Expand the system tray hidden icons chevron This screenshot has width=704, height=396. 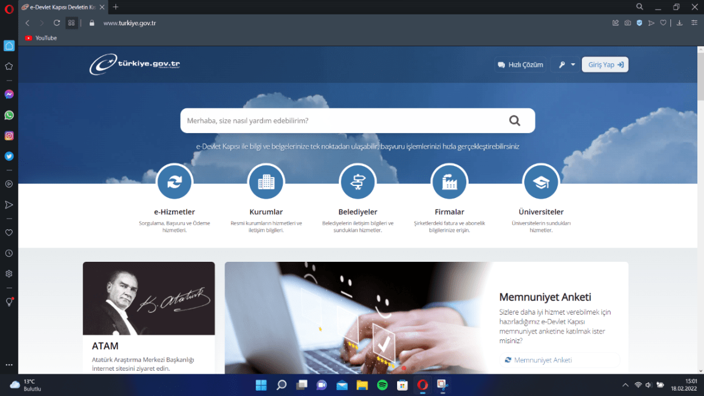[x=625, y=385]
